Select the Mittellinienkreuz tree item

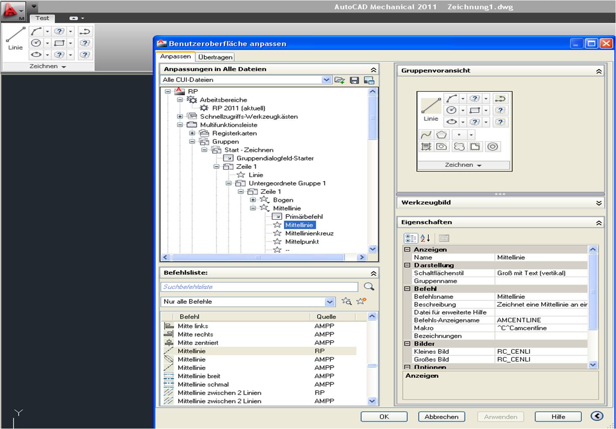[309, 233]
